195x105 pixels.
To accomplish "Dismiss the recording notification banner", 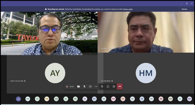I will (x=184, y=9).
